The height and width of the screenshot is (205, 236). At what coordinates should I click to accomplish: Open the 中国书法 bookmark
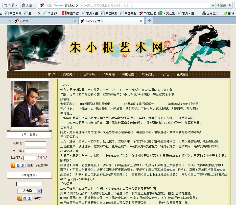pyautogui.click(x=71, y=13)
